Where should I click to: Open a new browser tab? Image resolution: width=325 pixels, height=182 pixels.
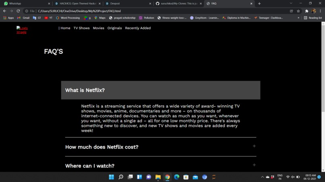click(x=259, y=4)
